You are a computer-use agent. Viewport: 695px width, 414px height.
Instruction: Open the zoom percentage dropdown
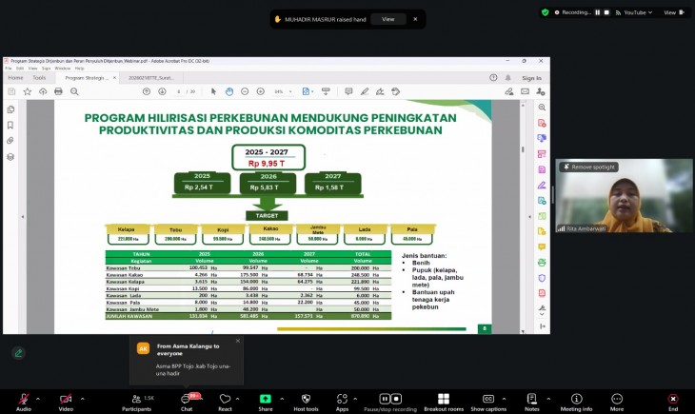290,91
